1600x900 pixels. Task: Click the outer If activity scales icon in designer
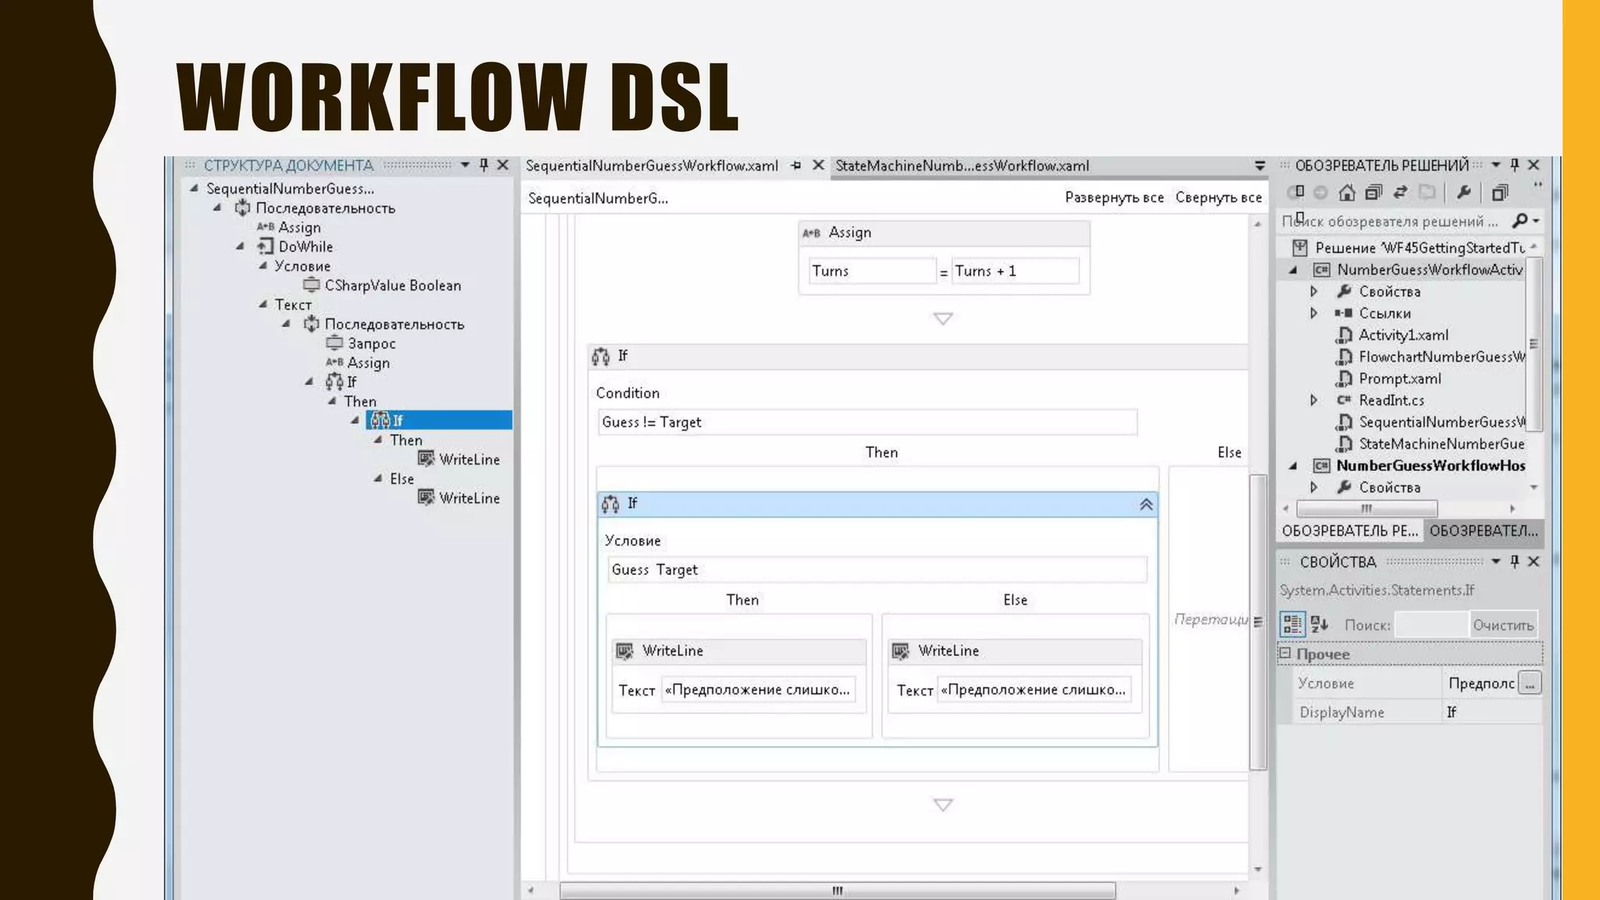(601, 356)
